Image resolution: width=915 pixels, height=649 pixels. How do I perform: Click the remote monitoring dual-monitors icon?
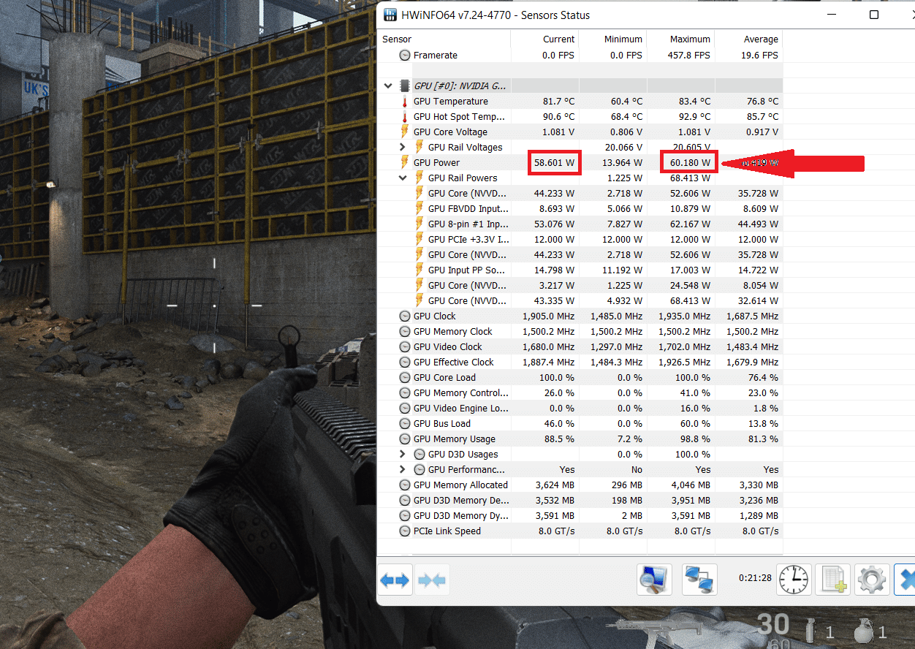pyautogui.click(x=699, y=579)
